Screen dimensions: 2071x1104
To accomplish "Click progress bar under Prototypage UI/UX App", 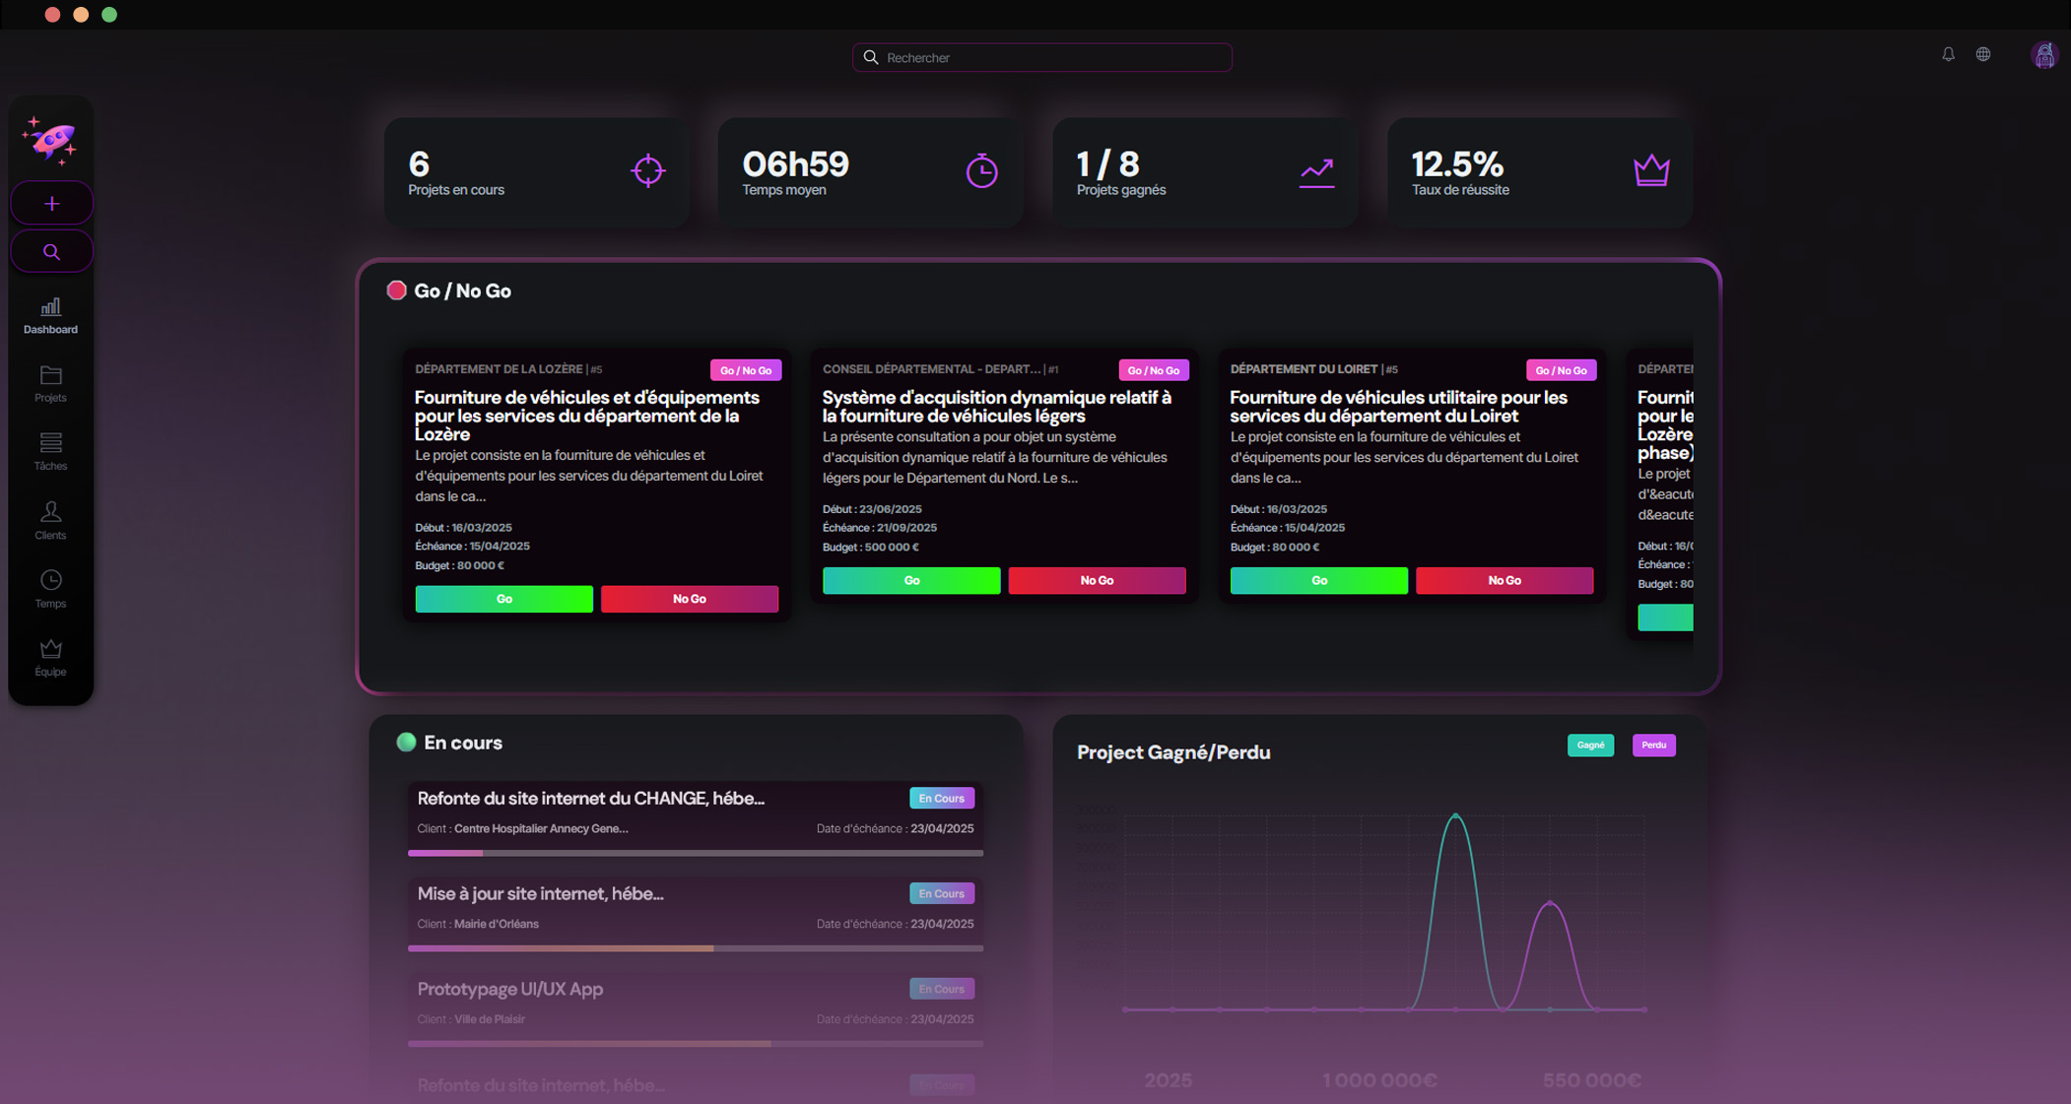I will (x=696, y=1044).
